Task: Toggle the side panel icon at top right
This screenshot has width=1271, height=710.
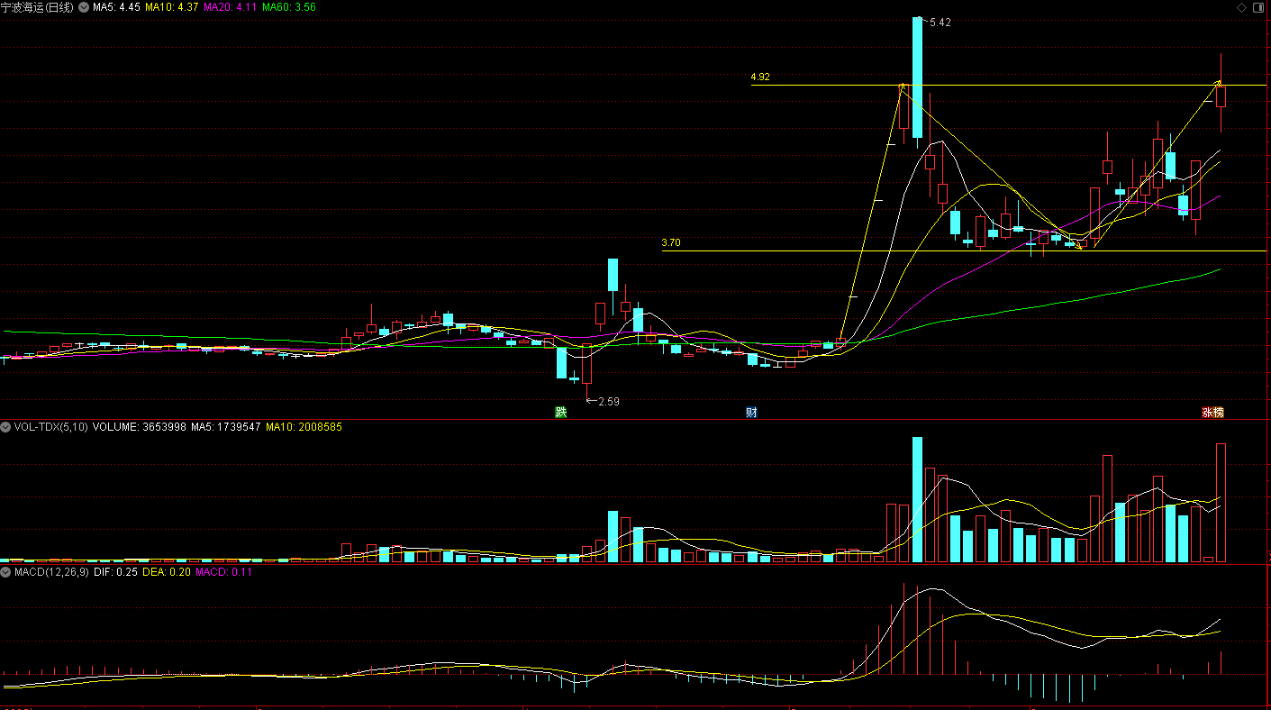Action: coord(1259,7)
